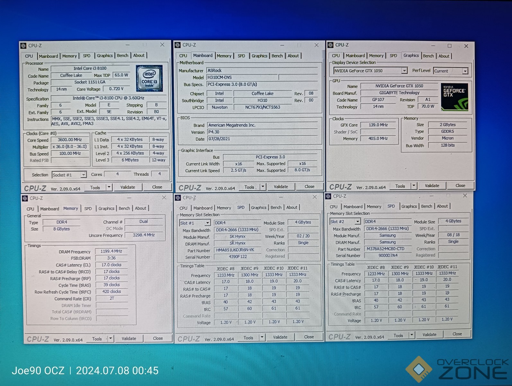Click Intel Core i3 8100 name field
The height and width of the screenshot is (386, 512).
pos(90,68)
